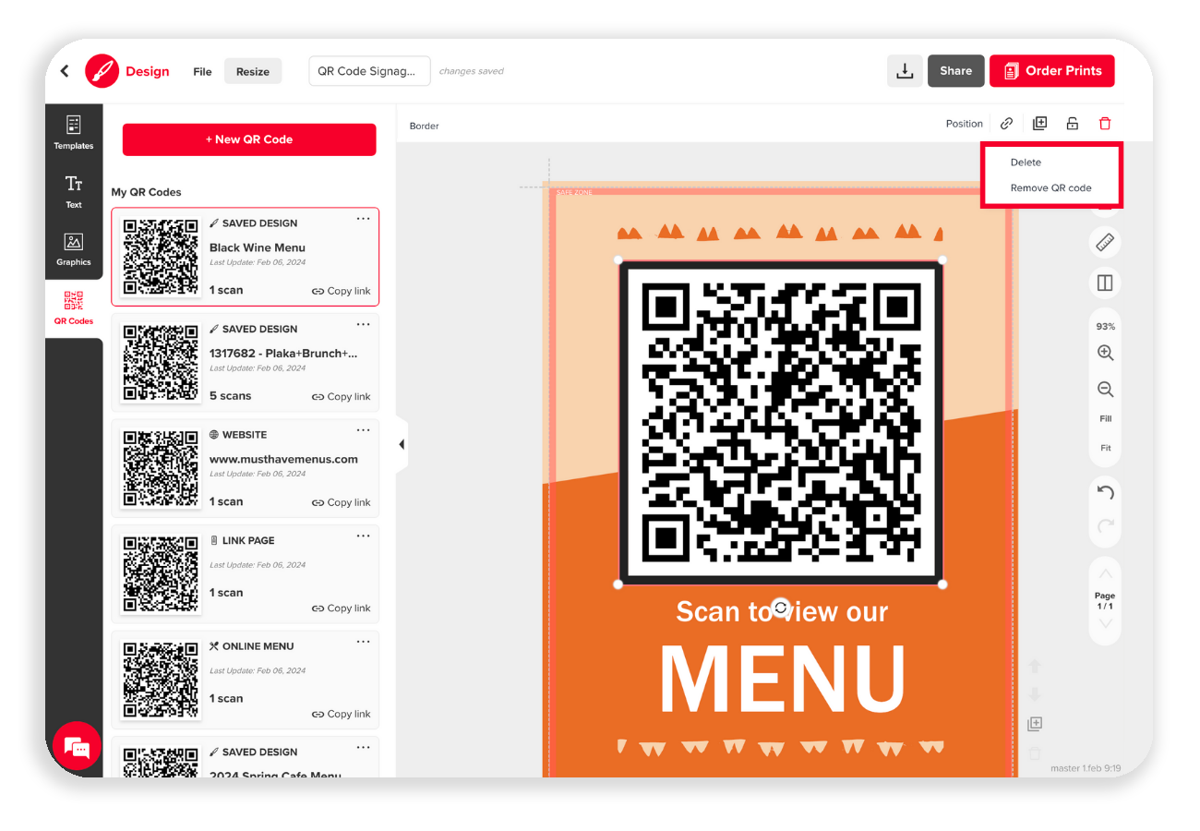Go to next page arrow
1200x831 pixels.
tap(1105, 625)
